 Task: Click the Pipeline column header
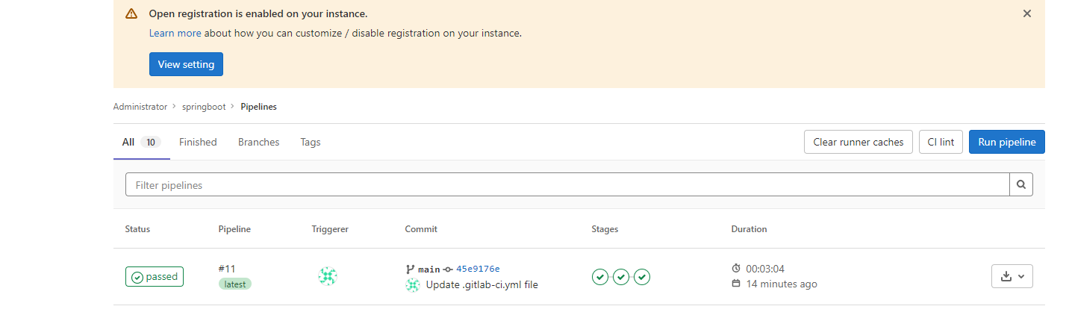(234, 229)
